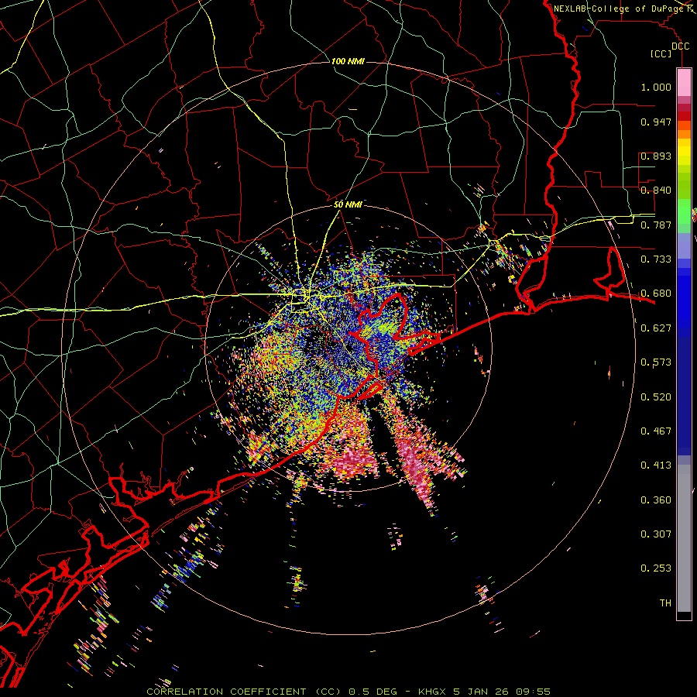Select the 0.733 scale value
This screenshot has height=697, width=697.
pos(656,259)
